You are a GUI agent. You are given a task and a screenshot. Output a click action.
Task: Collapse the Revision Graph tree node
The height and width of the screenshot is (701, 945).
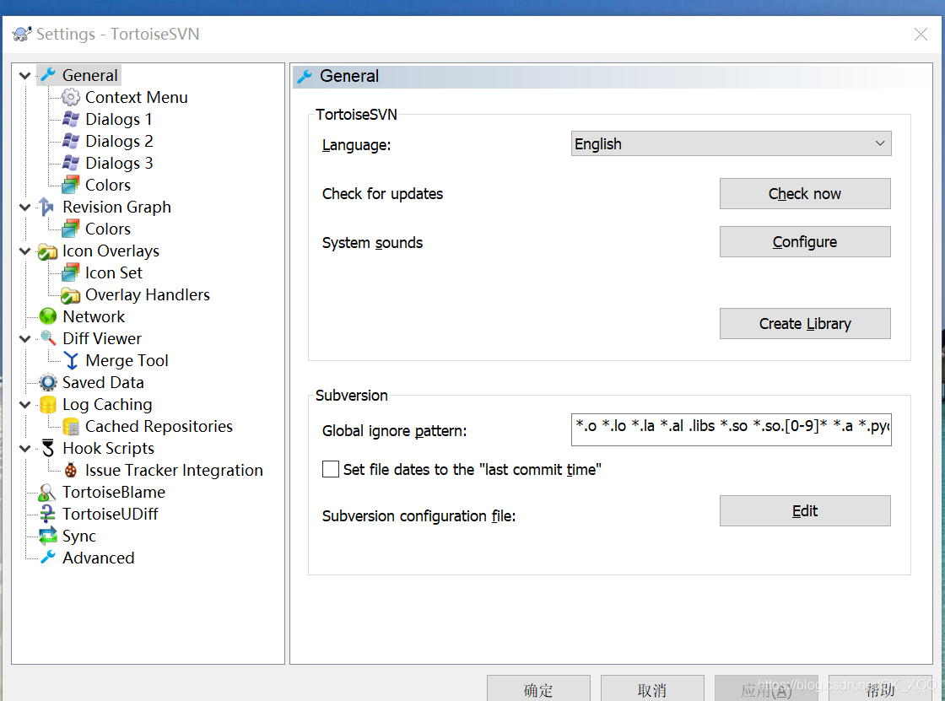point(24,207)
